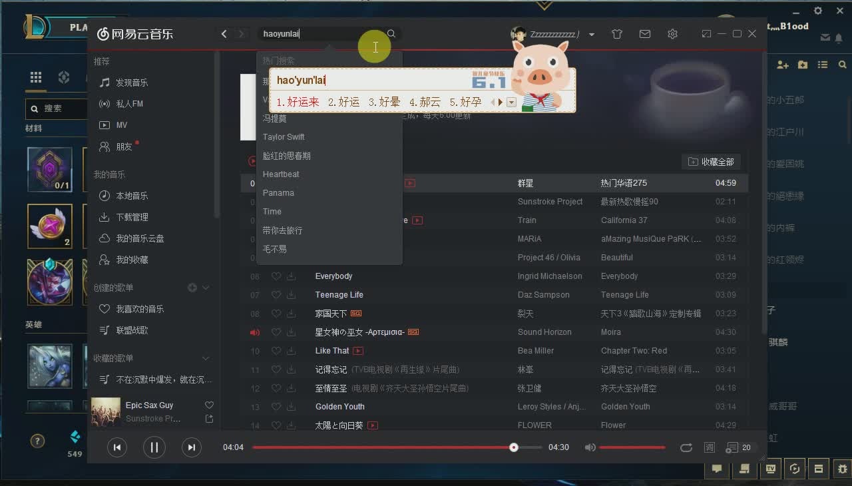Like the song 至情至圣
This screenshot has height=486, width=852.
pos(276,388)
